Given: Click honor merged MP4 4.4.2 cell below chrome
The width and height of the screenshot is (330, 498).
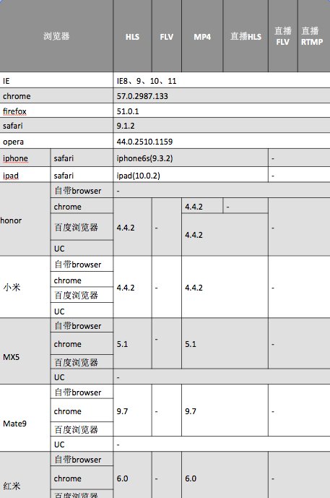Looking at the screenshot, I should pos(225,235).
